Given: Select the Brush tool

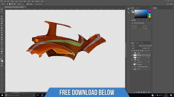Looking at the screenshot, I should [2, 26].
